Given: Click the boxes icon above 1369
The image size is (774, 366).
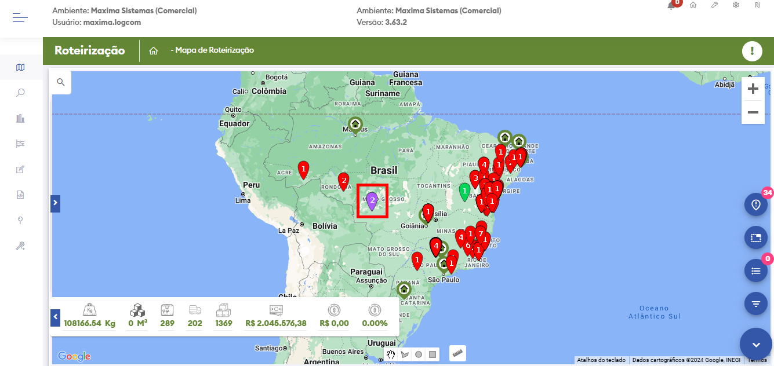Looking at the screenshot, I should coord(224,310).
